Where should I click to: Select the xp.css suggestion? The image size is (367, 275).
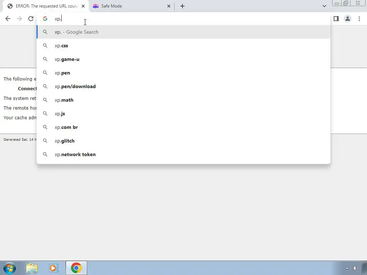[183, 45]
